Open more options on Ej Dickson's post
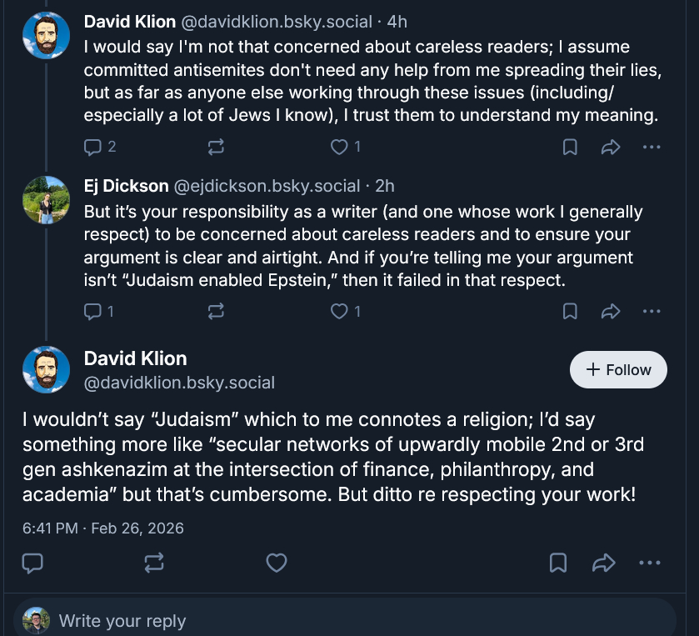Viewport: 699px width, 636px height. pyautogui.click(x=652, y=312)
